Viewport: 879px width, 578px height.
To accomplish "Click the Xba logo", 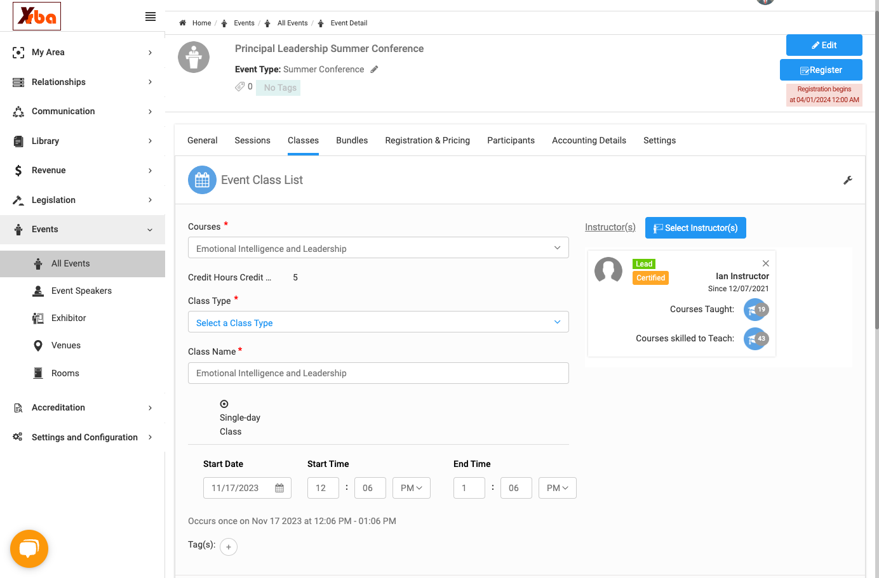I will (37, 16).
